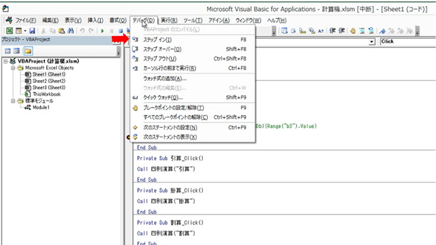Click the Comment Block icon
The width and height of the screenshot is (436, 245).
tap(362, 31)
